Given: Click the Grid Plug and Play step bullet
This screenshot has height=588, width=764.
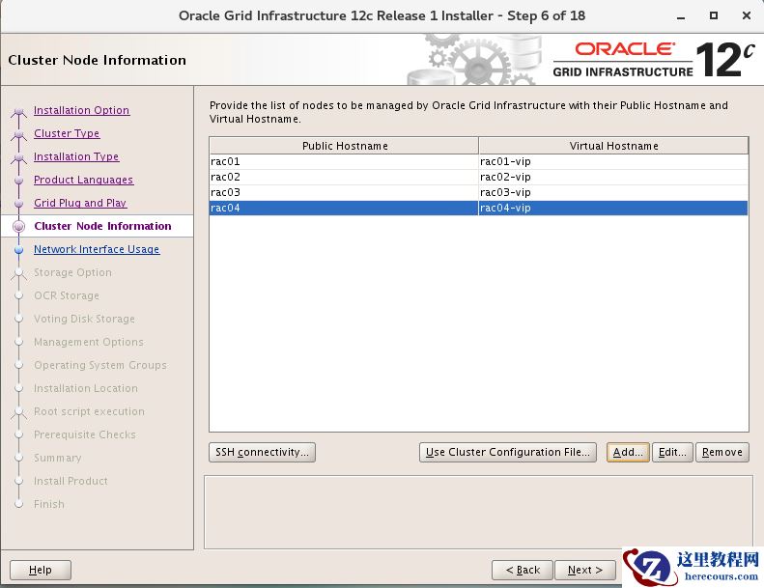Looking at the screenshot, I should (x=19, y=203).
